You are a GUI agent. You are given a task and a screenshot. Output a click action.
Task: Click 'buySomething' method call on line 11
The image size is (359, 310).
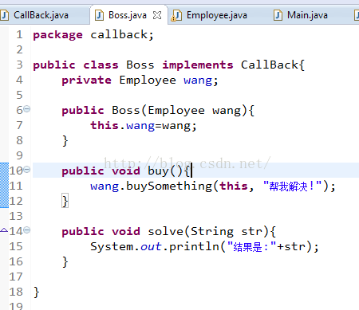coord(169,186)
